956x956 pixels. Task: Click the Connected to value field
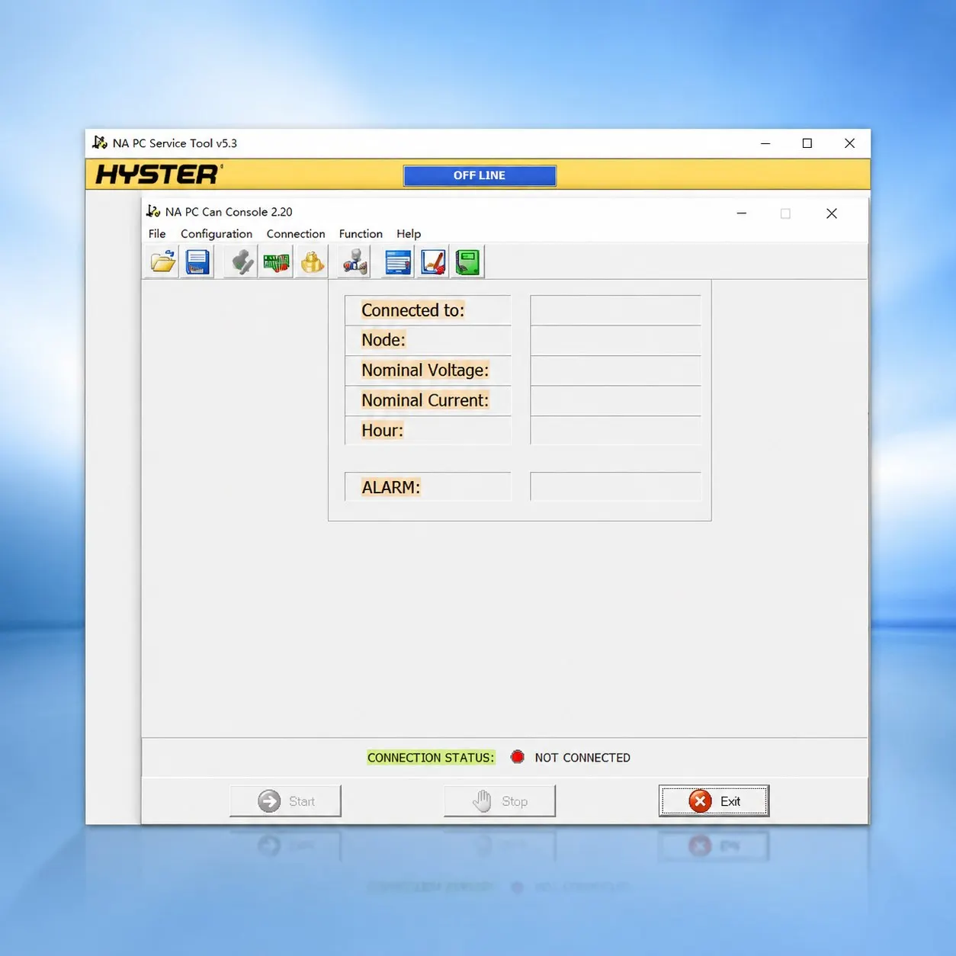[615, 310]
